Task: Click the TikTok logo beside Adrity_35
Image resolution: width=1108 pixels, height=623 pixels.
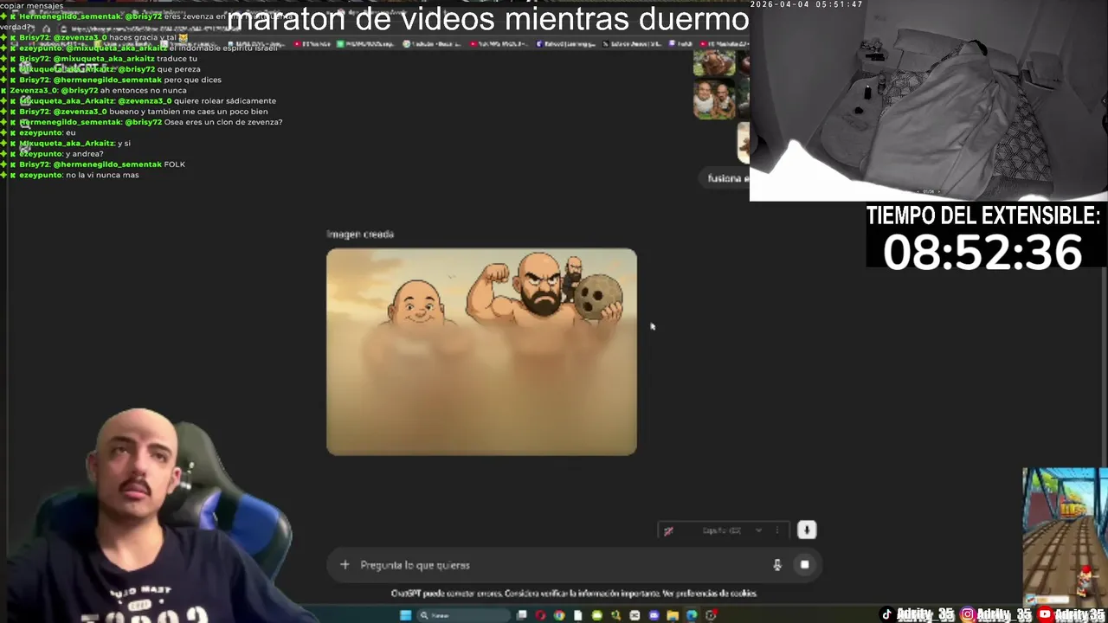Action: tap(886, 614)
